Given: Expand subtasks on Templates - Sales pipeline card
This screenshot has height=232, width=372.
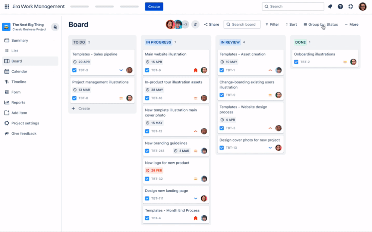Looking at the screenshot, I should 121,70.
